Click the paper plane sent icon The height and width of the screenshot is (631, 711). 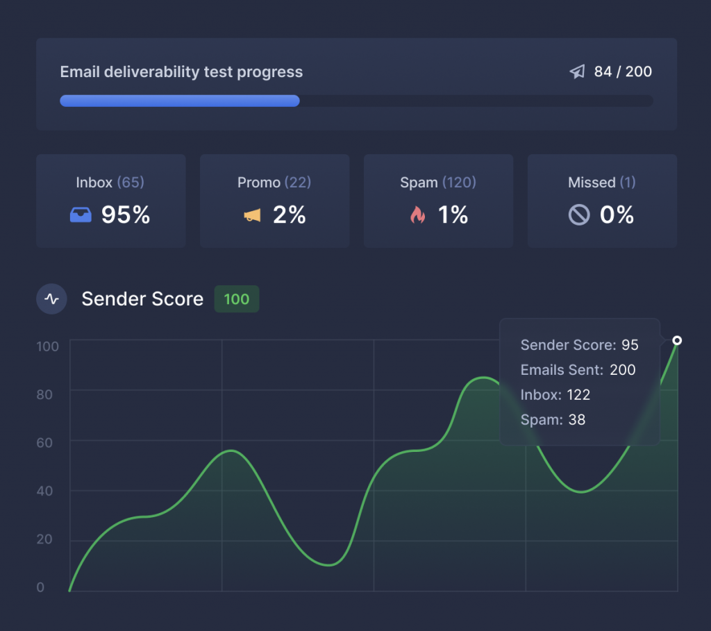pyautogui.click(x=577, y=72)
